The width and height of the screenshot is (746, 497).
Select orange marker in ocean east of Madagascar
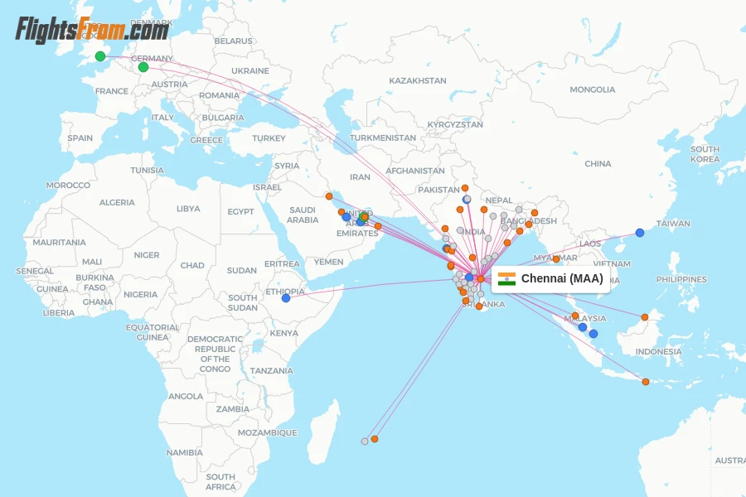tap(375, 439)
